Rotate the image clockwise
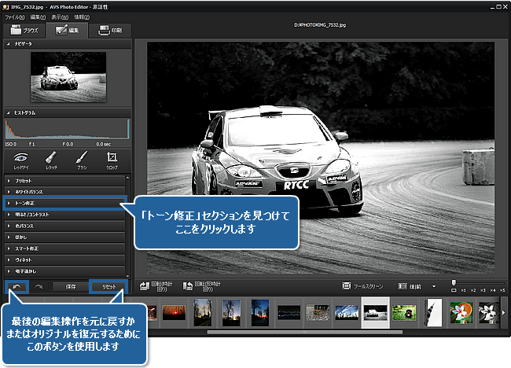Screen dimensions: 511x368 coord(157,286)
